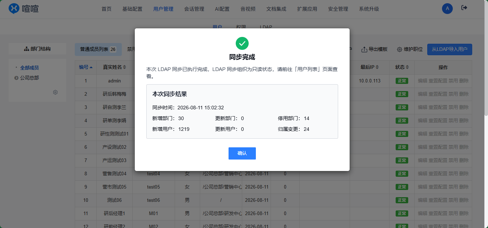
Task: Open the admin avatar A menu
Action: [447, 9]
